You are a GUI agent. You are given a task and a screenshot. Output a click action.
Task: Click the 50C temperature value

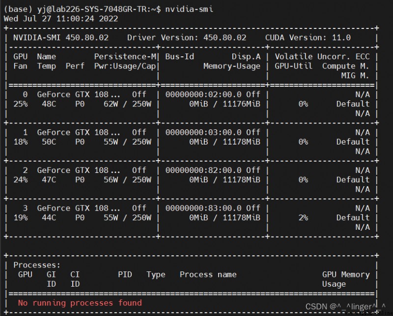click(49, 142)
